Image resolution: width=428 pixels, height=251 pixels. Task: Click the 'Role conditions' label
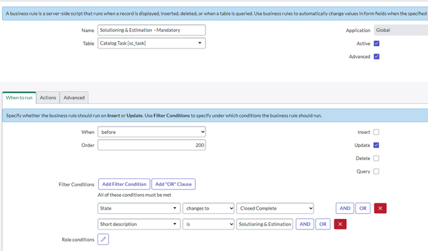pos(78,239)
